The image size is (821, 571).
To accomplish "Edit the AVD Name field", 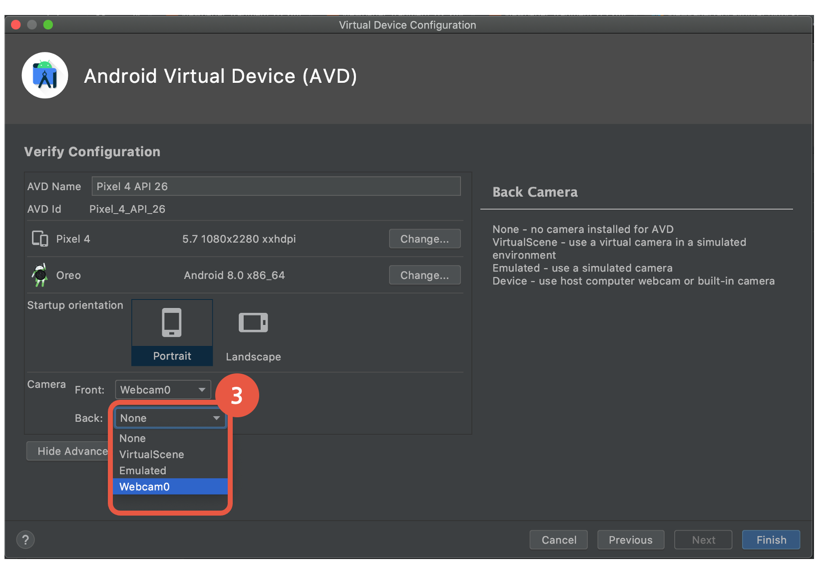I will pyautogui.click(x=276, y=186).
